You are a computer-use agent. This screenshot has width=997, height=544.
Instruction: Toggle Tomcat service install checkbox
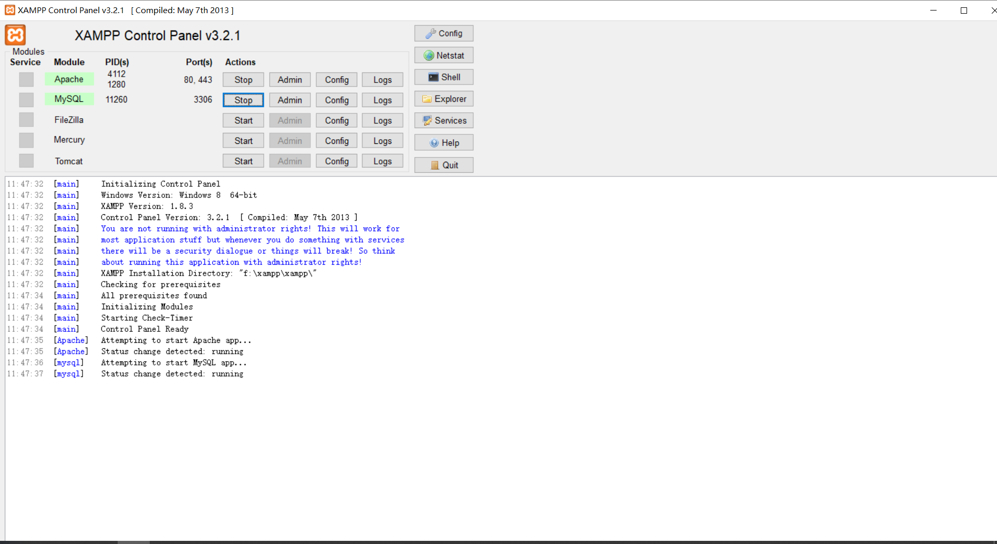[26, 161]
